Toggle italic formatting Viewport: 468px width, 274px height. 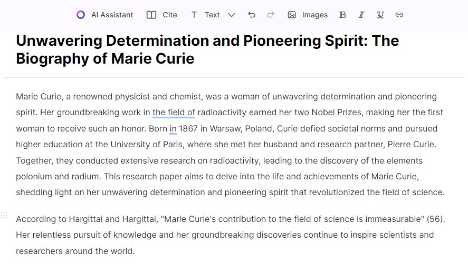pos(361,15)
